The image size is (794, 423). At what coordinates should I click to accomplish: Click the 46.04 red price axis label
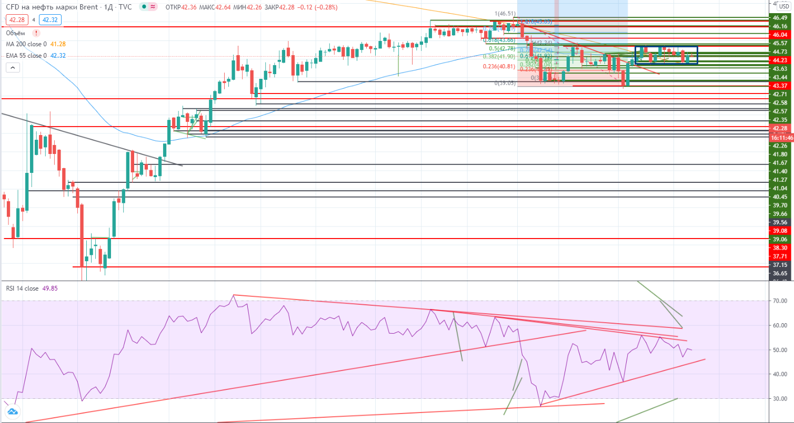[780, 35]
